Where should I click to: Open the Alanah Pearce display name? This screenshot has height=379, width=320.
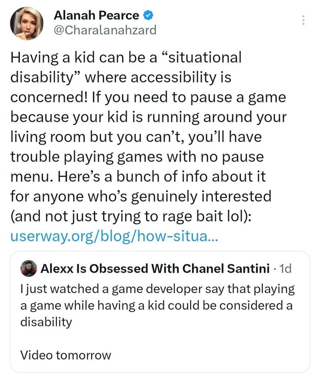coord(97,16)
